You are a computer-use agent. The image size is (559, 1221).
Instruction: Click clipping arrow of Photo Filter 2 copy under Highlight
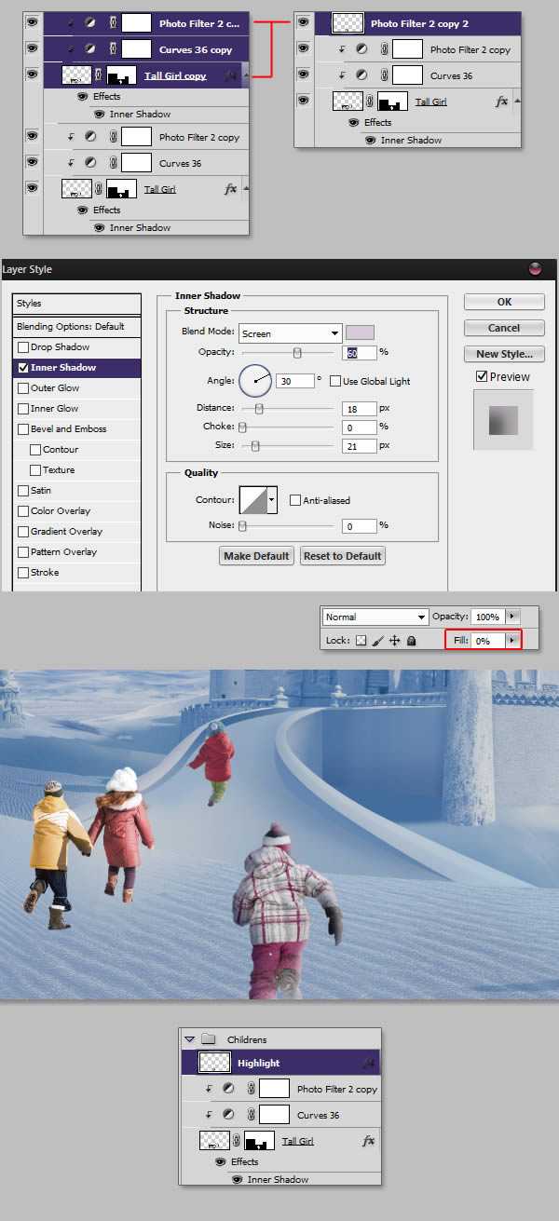click(210, 1089)
